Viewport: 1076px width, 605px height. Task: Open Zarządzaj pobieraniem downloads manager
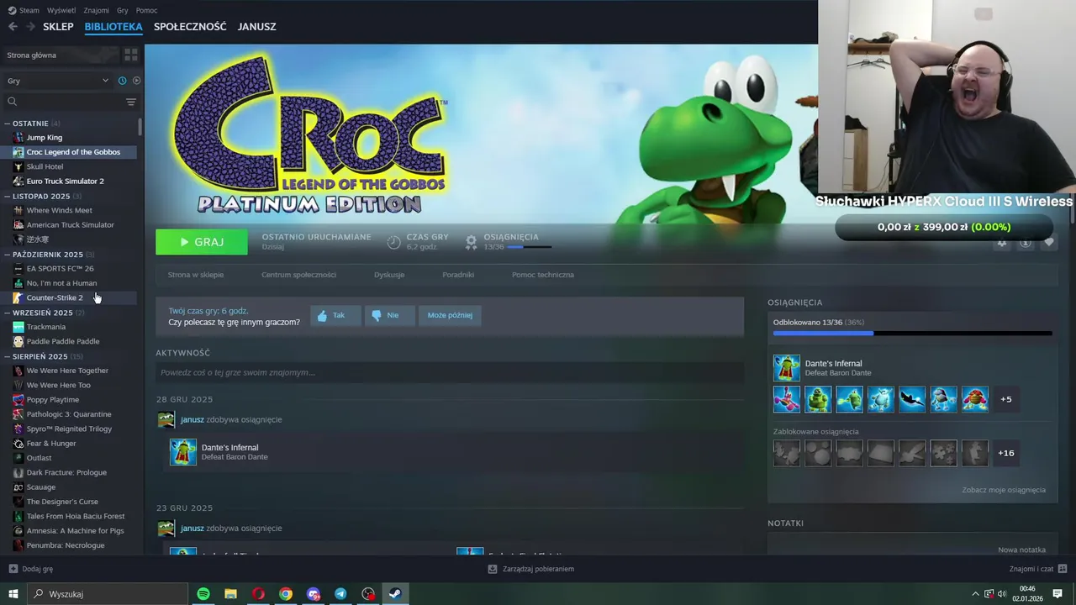click(531, 569)
